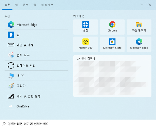Switch to the 웹 tab
The height and width of the screenshot is (127, 156).
click(x=35, y=5)
